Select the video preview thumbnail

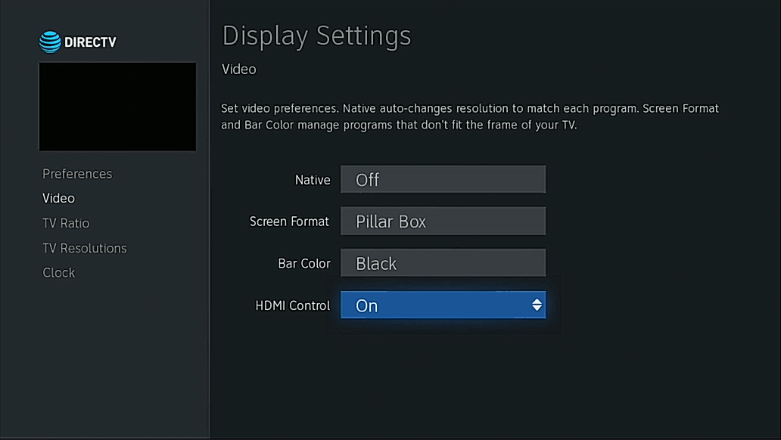click(117, 107)
